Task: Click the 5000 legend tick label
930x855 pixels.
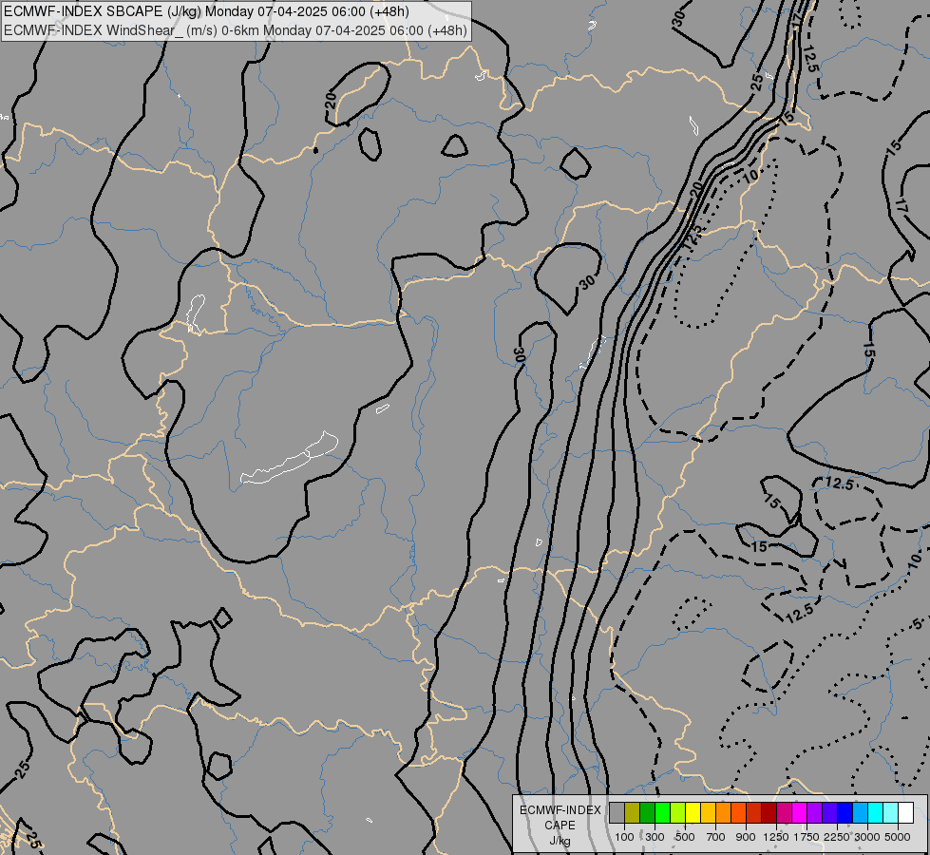Action: [x=898, y=837]
